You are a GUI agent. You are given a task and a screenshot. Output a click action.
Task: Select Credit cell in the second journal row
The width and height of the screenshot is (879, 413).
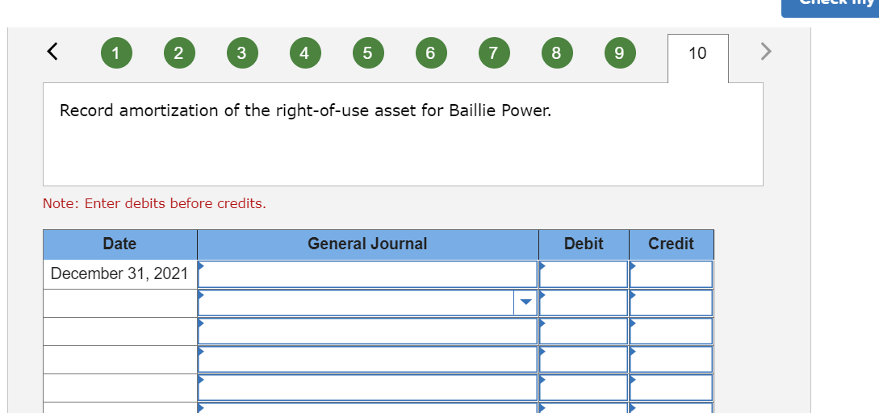[671, 302]
